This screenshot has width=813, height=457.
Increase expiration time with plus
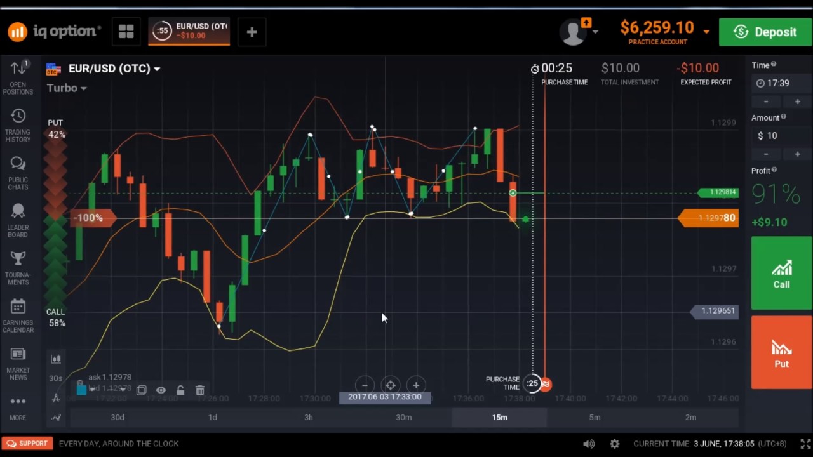point(797,102)
